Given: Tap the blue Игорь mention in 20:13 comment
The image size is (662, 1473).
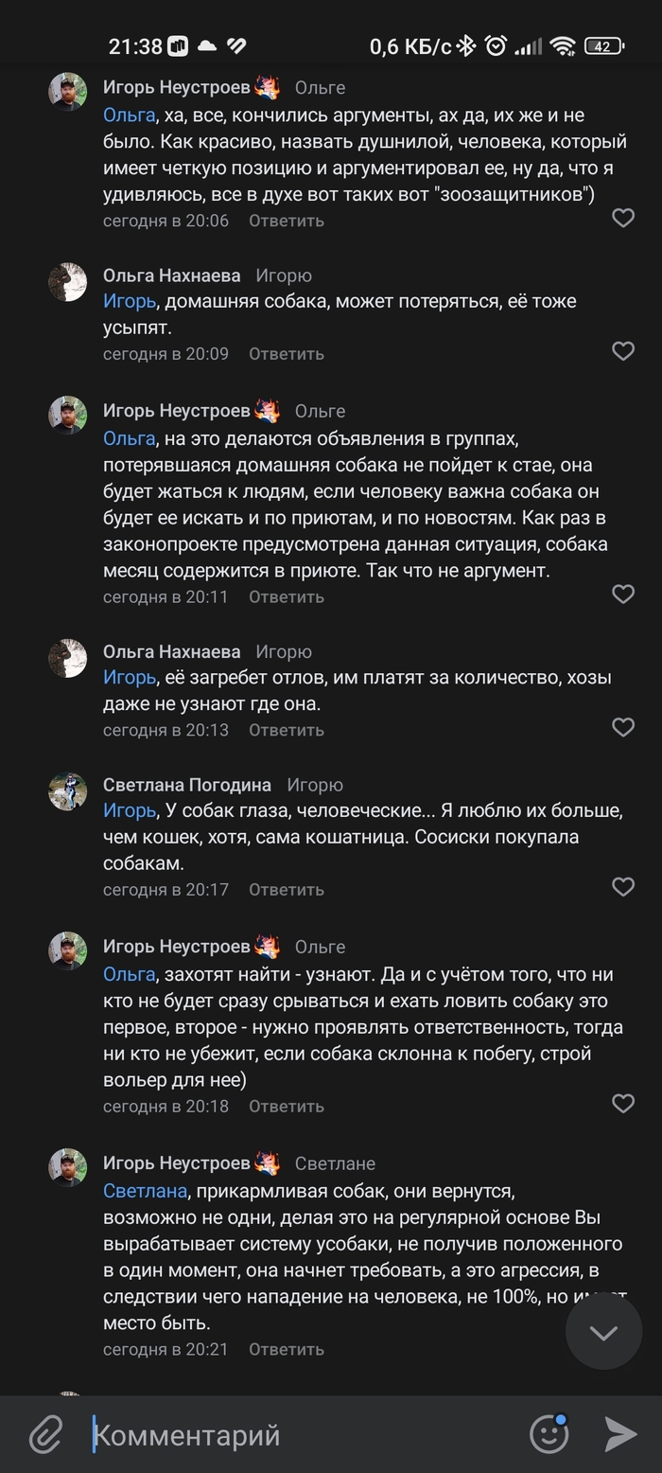Looking at the screenshot, I should pyautogui.click(x=129, y=677).
